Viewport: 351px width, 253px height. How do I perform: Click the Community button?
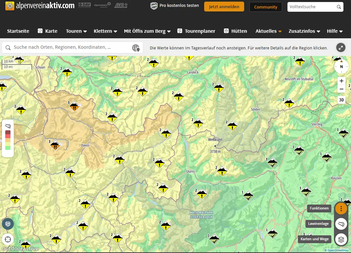[x=265, y=7]
